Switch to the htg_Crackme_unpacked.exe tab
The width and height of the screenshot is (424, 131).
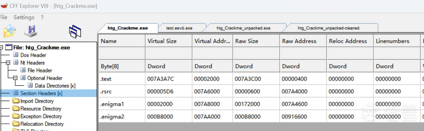pyautogui.click(x=244, y=28)
